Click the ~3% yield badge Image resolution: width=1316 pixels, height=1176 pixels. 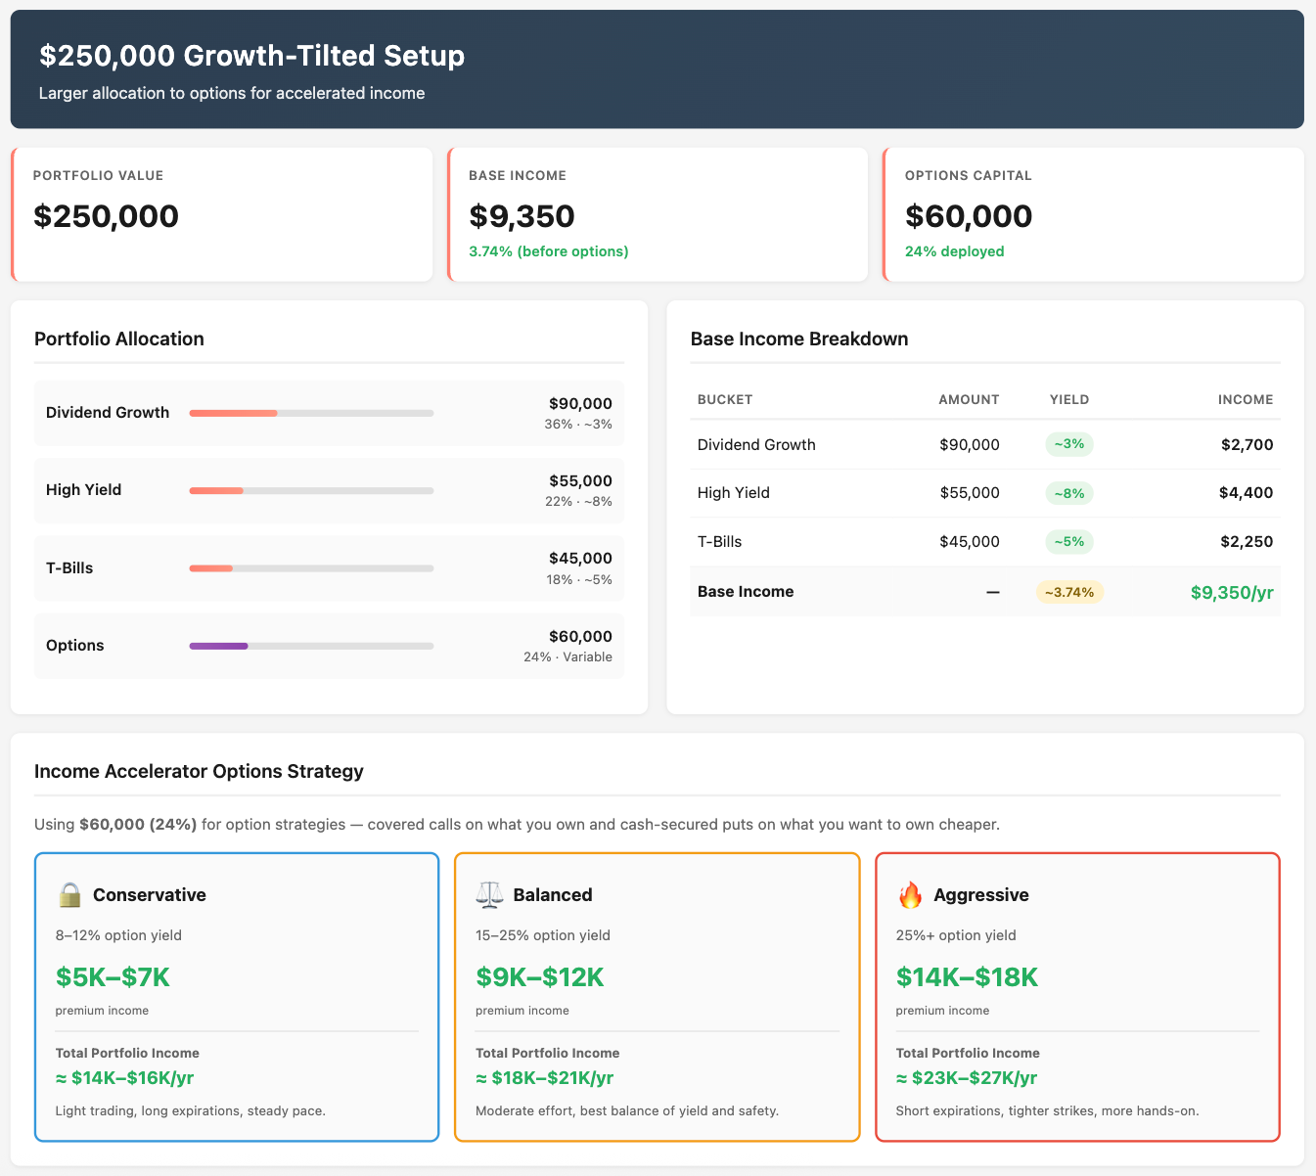[x=1069, y=444]
